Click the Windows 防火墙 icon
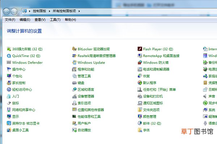Screen dimensions: 217x144 pos(140,62)
